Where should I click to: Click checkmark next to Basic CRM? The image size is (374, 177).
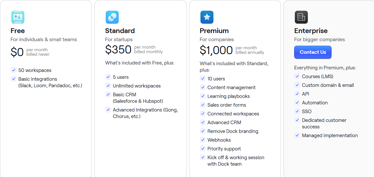(108, 94)
